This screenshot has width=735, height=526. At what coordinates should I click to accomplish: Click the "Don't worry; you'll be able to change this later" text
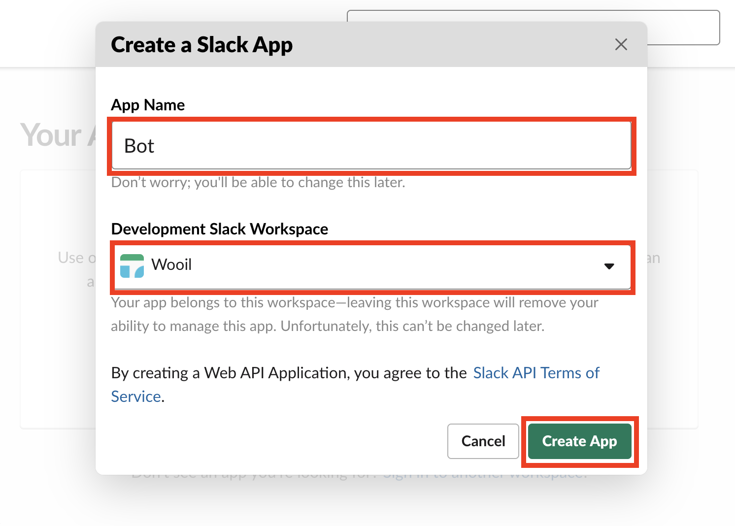258,183
